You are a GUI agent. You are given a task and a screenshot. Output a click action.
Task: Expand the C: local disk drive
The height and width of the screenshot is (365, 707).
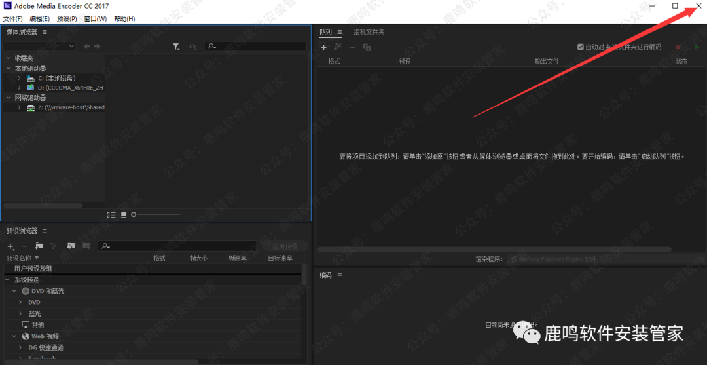(20, 78)
